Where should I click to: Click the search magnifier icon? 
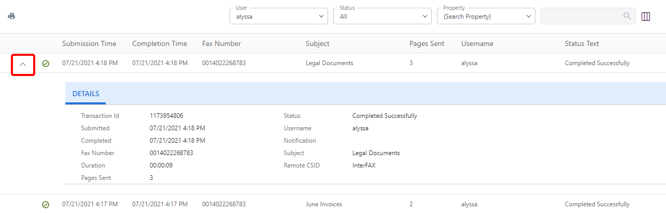coord(627,16)
